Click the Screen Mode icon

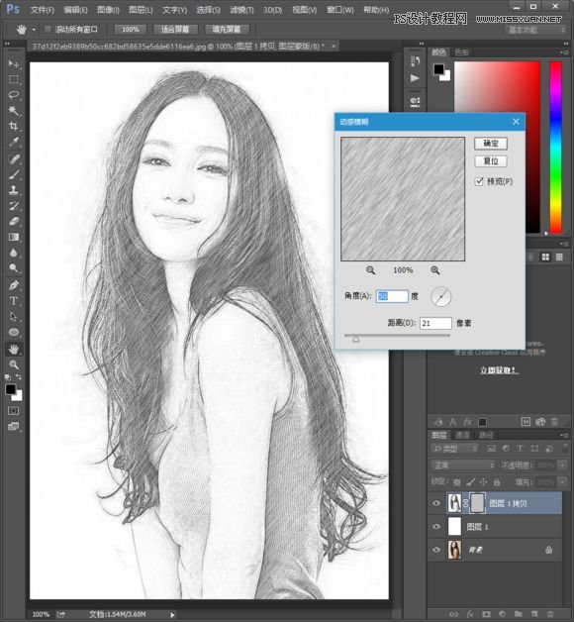14,427
